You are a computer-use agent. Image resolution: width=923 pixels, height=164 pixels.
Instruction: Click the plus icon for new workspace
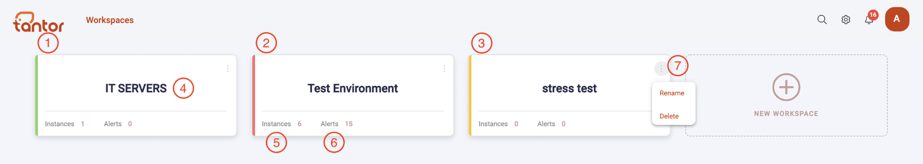pyautogui.click(x=786, y=87)
